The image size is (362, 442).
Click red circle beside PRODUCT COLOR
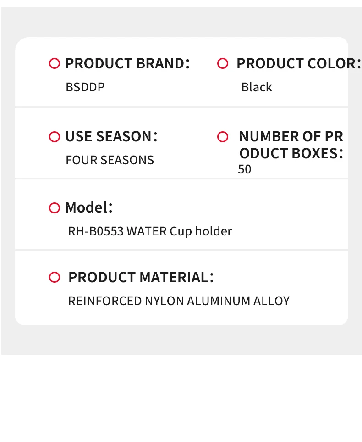coord(223,63)
